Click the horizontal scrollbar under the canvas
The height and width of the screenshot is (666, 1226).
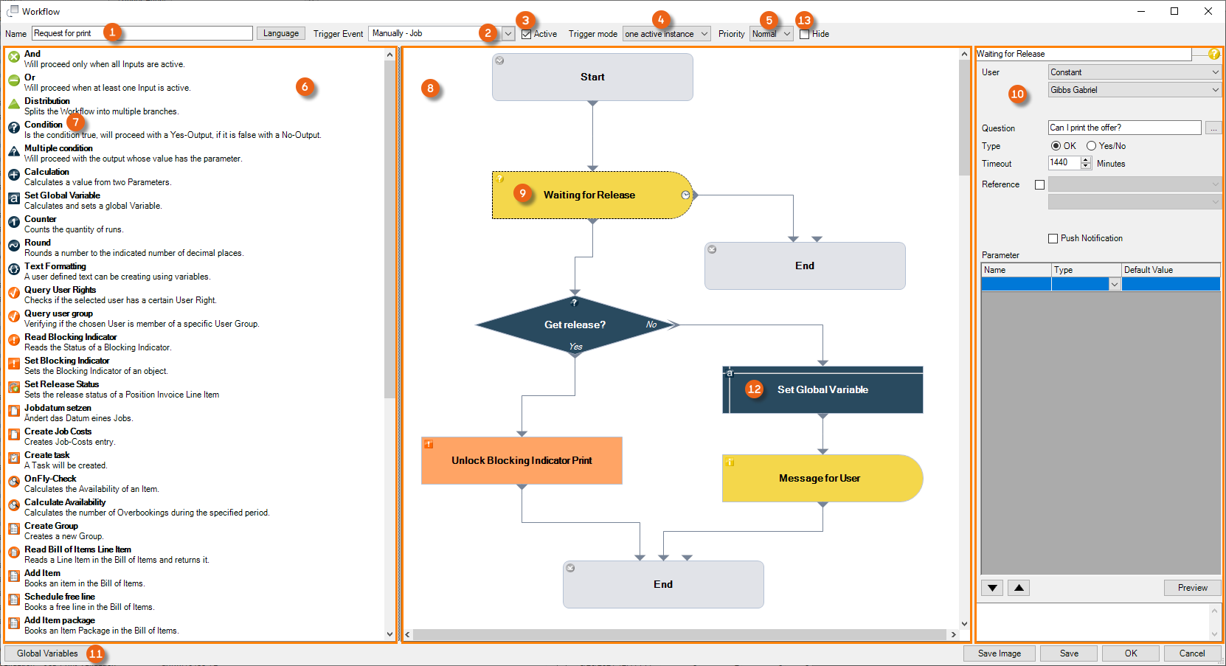pyautogui.click(x=679, y=634)
